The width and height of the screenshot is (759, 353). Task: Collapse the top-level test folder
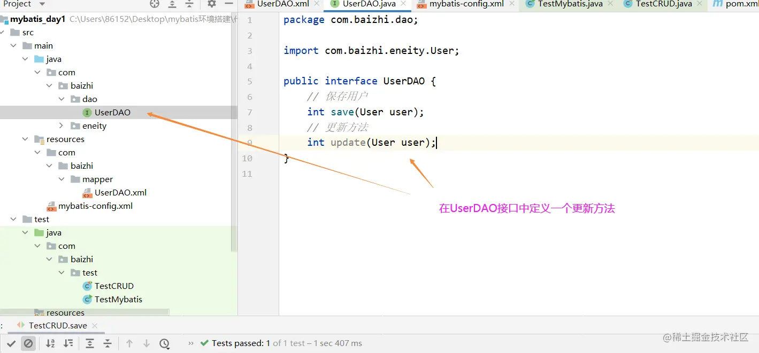(14, 219)
